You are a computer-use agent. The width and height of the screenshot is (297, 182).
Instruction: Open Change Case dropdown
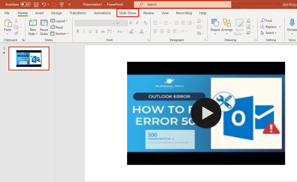coord(121,31)
